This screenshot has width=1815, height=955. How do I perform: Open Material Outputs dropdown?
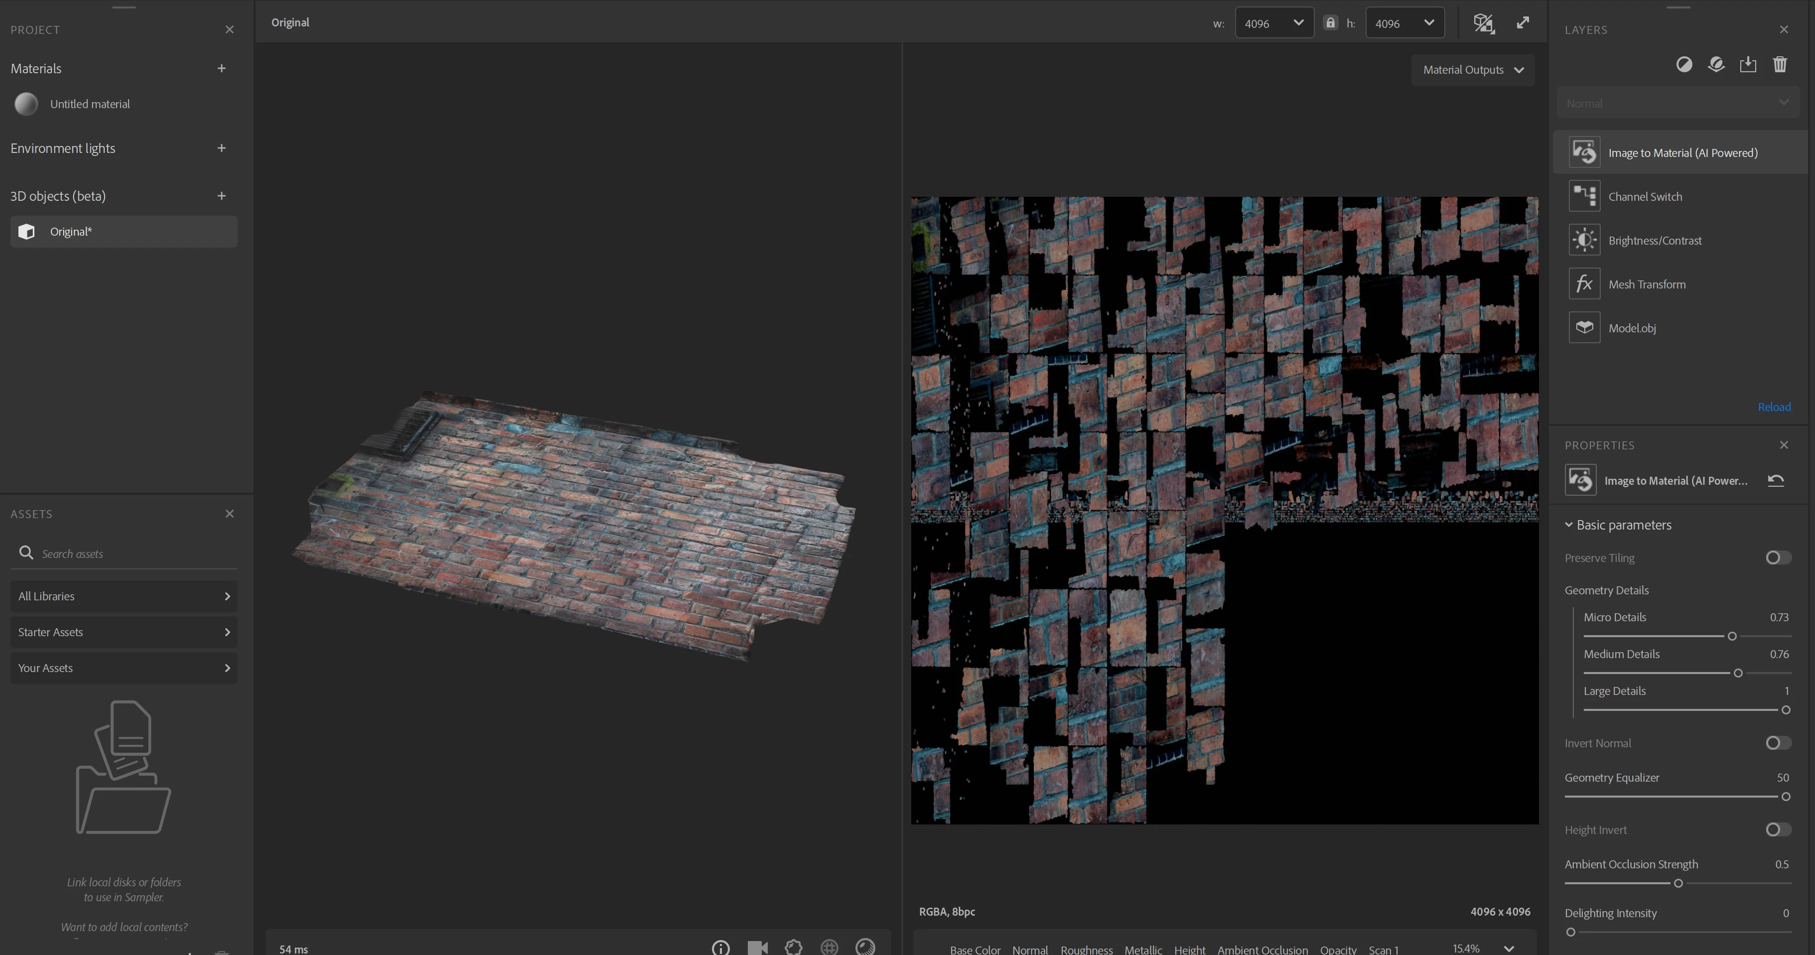point(1473,70)
